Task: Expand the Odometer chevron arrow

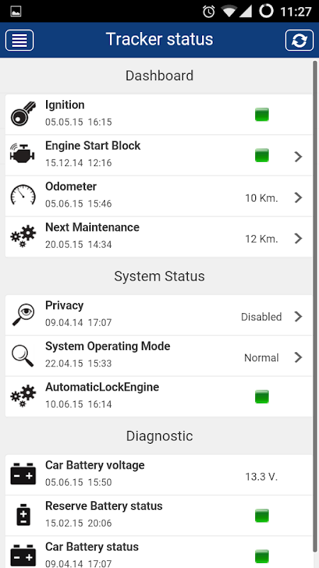Action: (x=298, y=197)
